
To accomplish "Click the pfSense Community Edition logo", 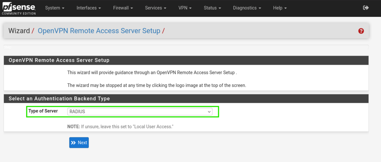I will [x=19, y=8].
